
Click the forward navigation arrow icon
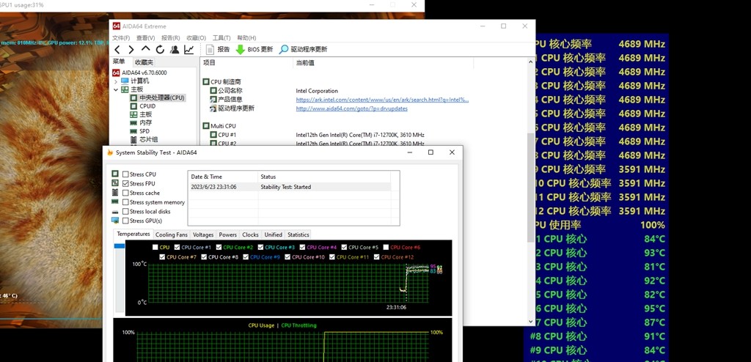click(x=131, y=49)
